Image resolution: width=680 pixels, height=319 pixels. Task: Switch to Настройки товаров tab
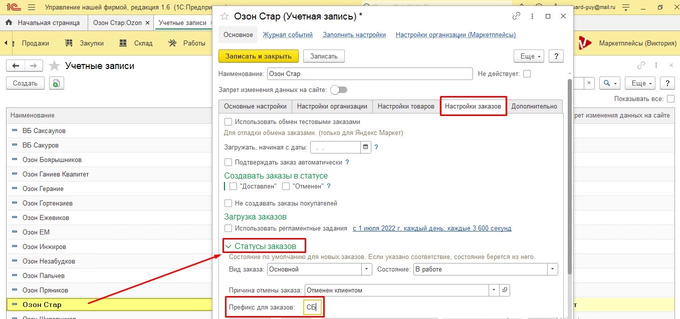(406, 106)
